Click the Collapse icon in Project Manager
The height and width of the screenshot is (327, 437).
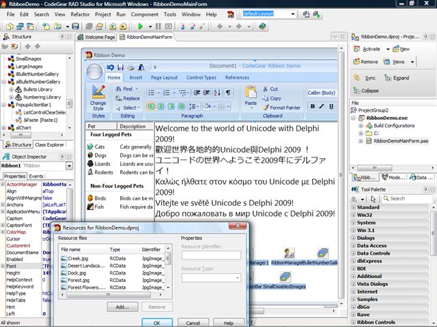(x=356, y=91)
